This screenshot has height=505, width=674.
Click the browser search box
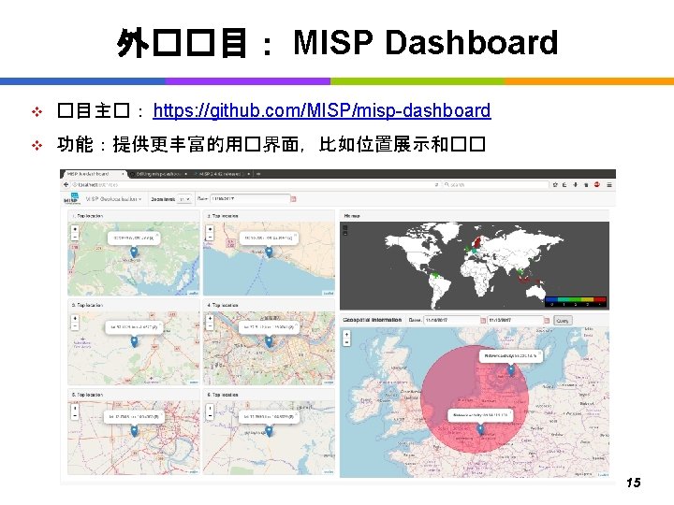tap(495, 184)
